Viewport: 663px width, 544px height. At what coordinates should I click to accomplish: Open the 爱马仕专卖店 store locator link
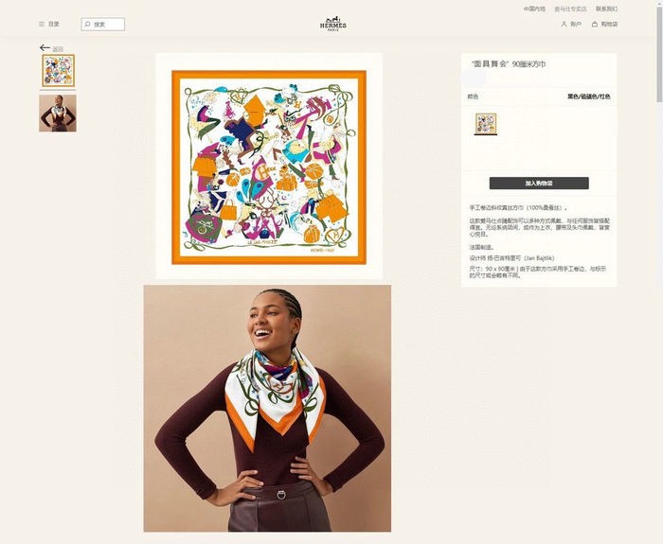[570, 9]
